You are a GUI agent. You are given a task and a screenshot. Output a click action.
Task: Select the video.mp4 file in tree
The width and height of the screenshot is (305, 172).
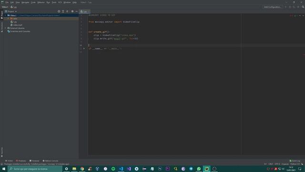16,25
